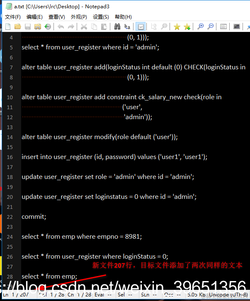Screen dimensions: 250x301
Task: Click the 'Sel --' status bar field
Action: click(125, 295)
